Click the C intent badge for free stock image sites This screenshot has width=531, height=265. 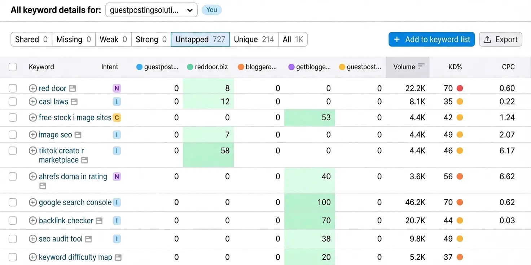[x=117, y=117]
